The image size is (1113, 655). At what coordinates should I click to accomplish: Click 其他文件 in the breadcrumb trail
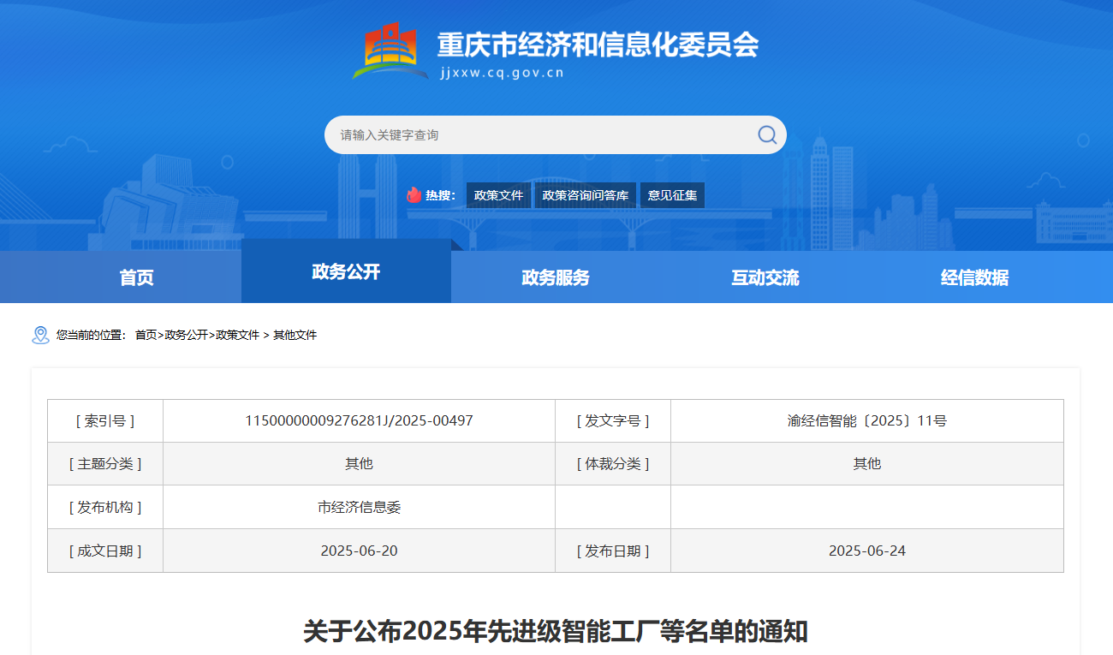pos(295,336)
